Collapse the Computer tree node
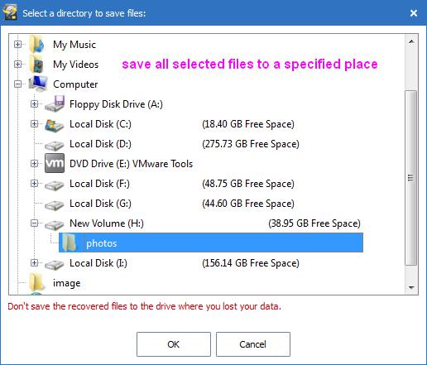427x365 pixels. pyautogui.click(x=17, y=84)
